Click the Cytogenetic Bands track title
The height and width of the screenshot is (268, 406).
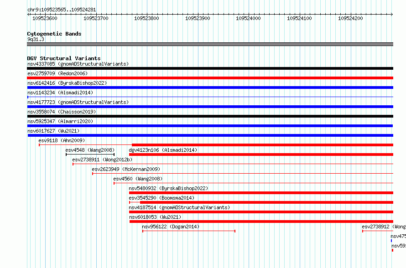click(x=54, y=34)
